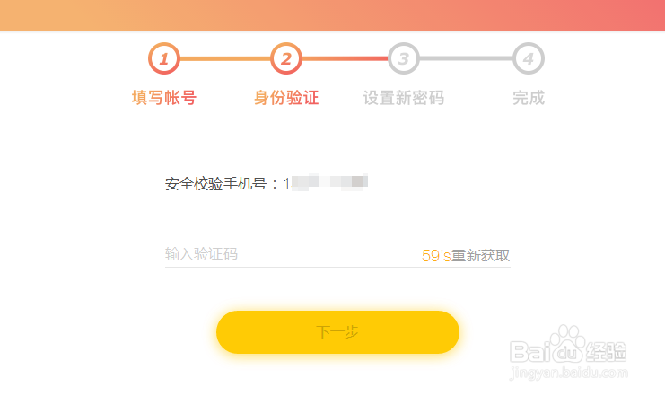Click the 完成 step label
Image resolution: width=665 pixels, height=396 pixels.
click(x=529, y=98)
